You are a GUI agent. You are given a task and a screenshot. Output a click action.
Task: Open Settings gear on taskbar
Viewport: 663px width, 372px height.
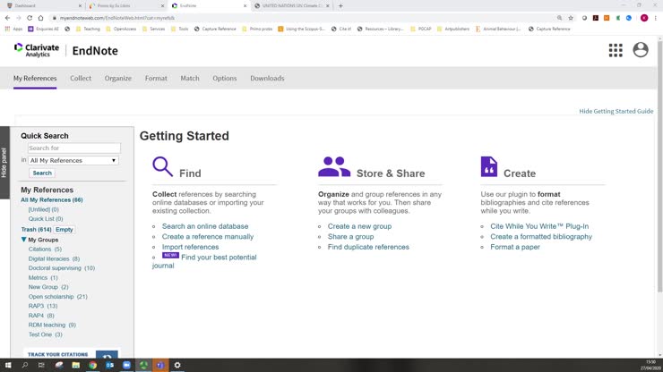pyautogui.click(x=177, y=365)
